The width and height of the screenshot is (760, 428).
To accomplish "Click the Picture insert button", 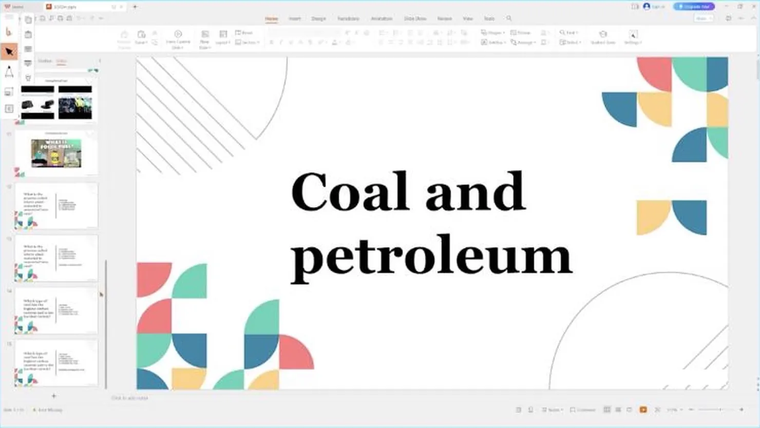I will (x=521, y=32).
